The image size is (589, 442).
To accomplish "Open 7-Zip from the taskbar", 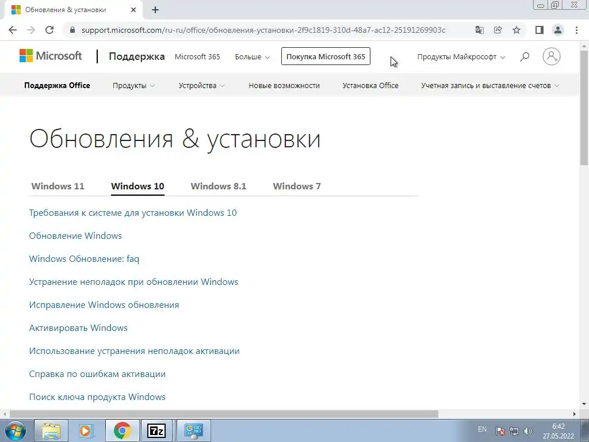I will pyautogui.click(x=156, y=430).
